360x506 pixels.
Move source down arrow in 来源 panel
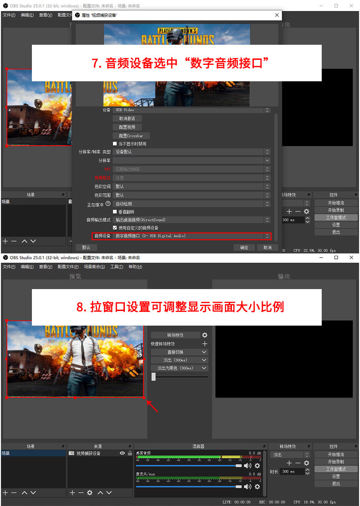(x=109, y=493)
